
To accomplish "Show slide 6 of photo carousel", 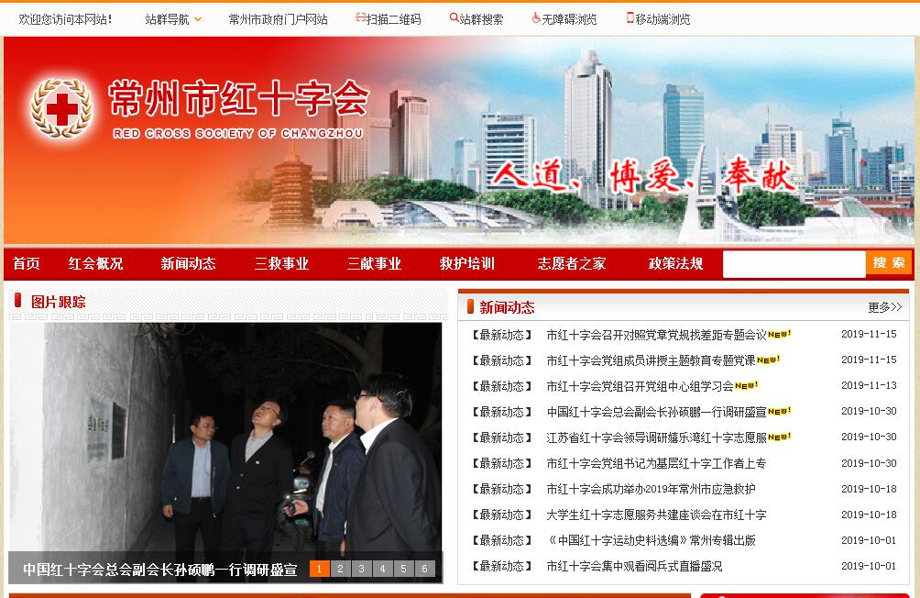I will (x=425, y=569).
